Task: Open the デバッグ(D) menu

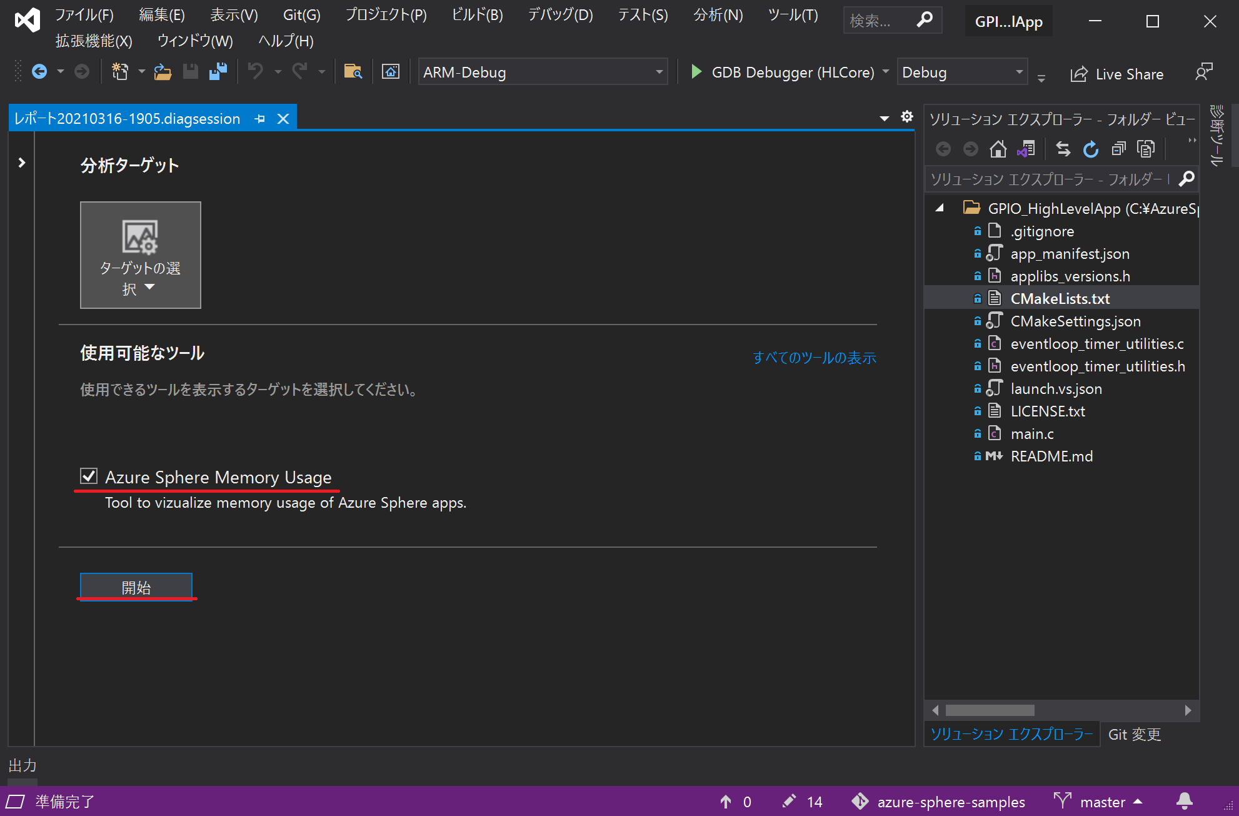Action: 560,15
